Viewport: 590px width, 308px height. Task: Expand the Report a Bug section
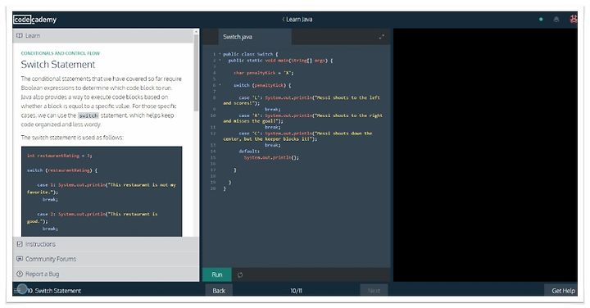pos(106,274)
